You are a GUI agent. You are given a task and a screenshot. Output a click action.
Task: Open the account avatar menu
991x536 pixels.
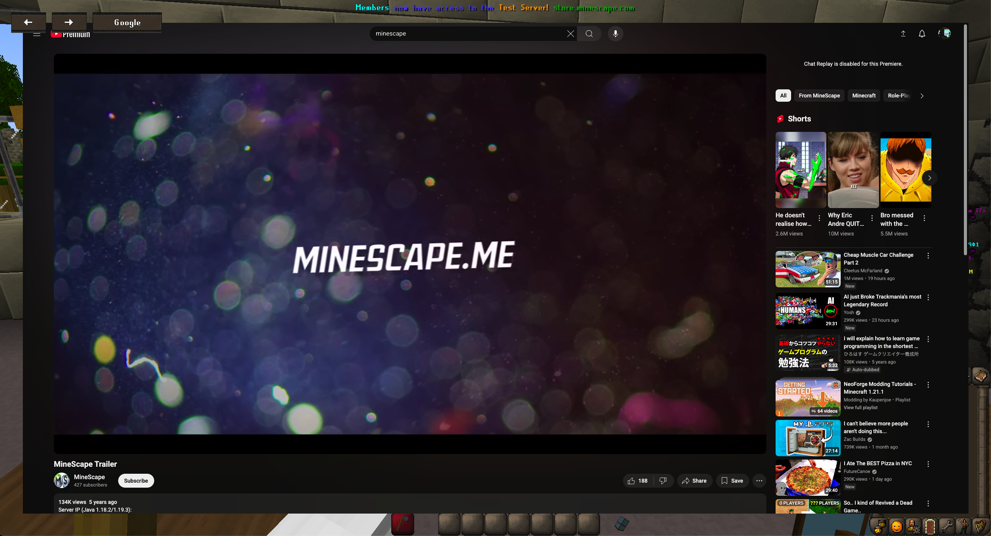pyautogui.click(x=945, y=34)
